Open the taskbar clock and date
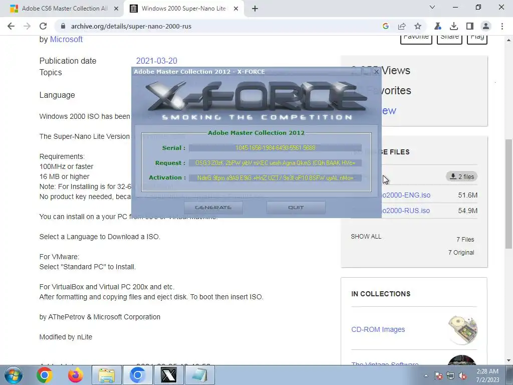 (487, 375)
